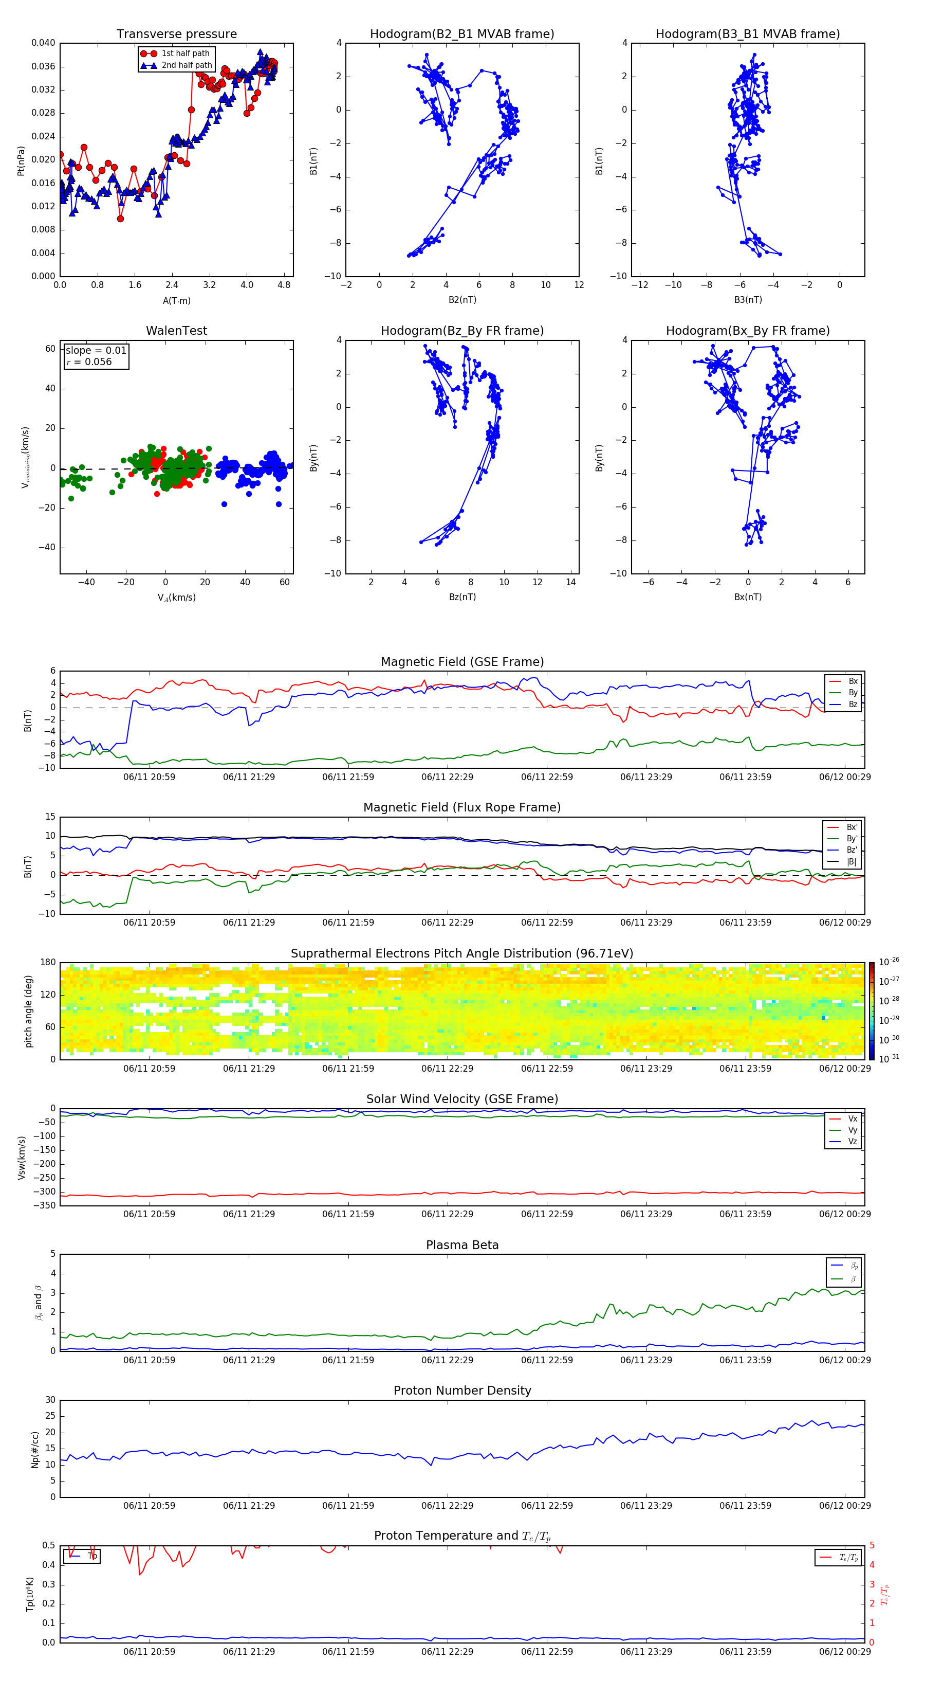Click the 'B2(nT)' x-axis label
Image resolution: width=925 pixels, height=1697 pixels.
coord(462,300)
